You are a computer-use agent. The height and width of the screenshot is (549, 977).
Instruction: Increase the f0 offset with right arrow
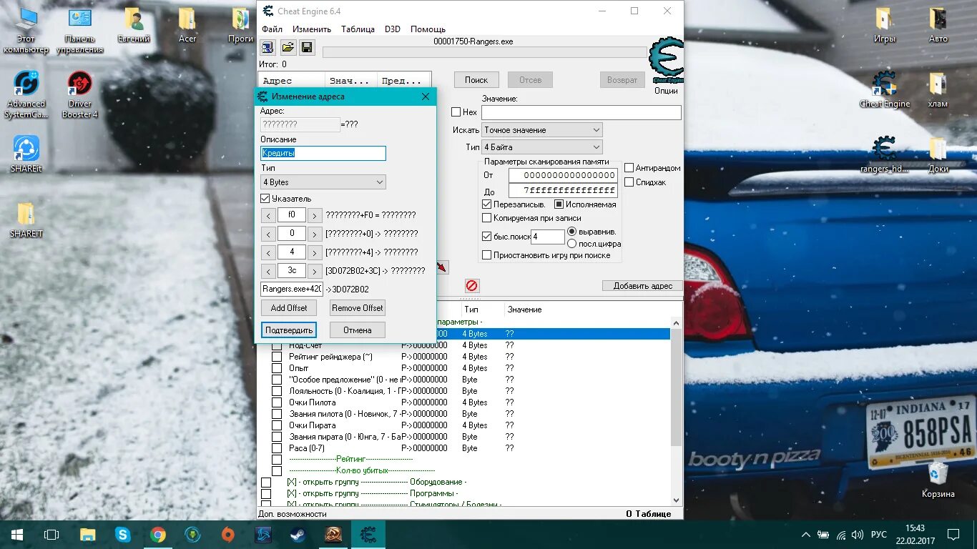click(315, 215)
